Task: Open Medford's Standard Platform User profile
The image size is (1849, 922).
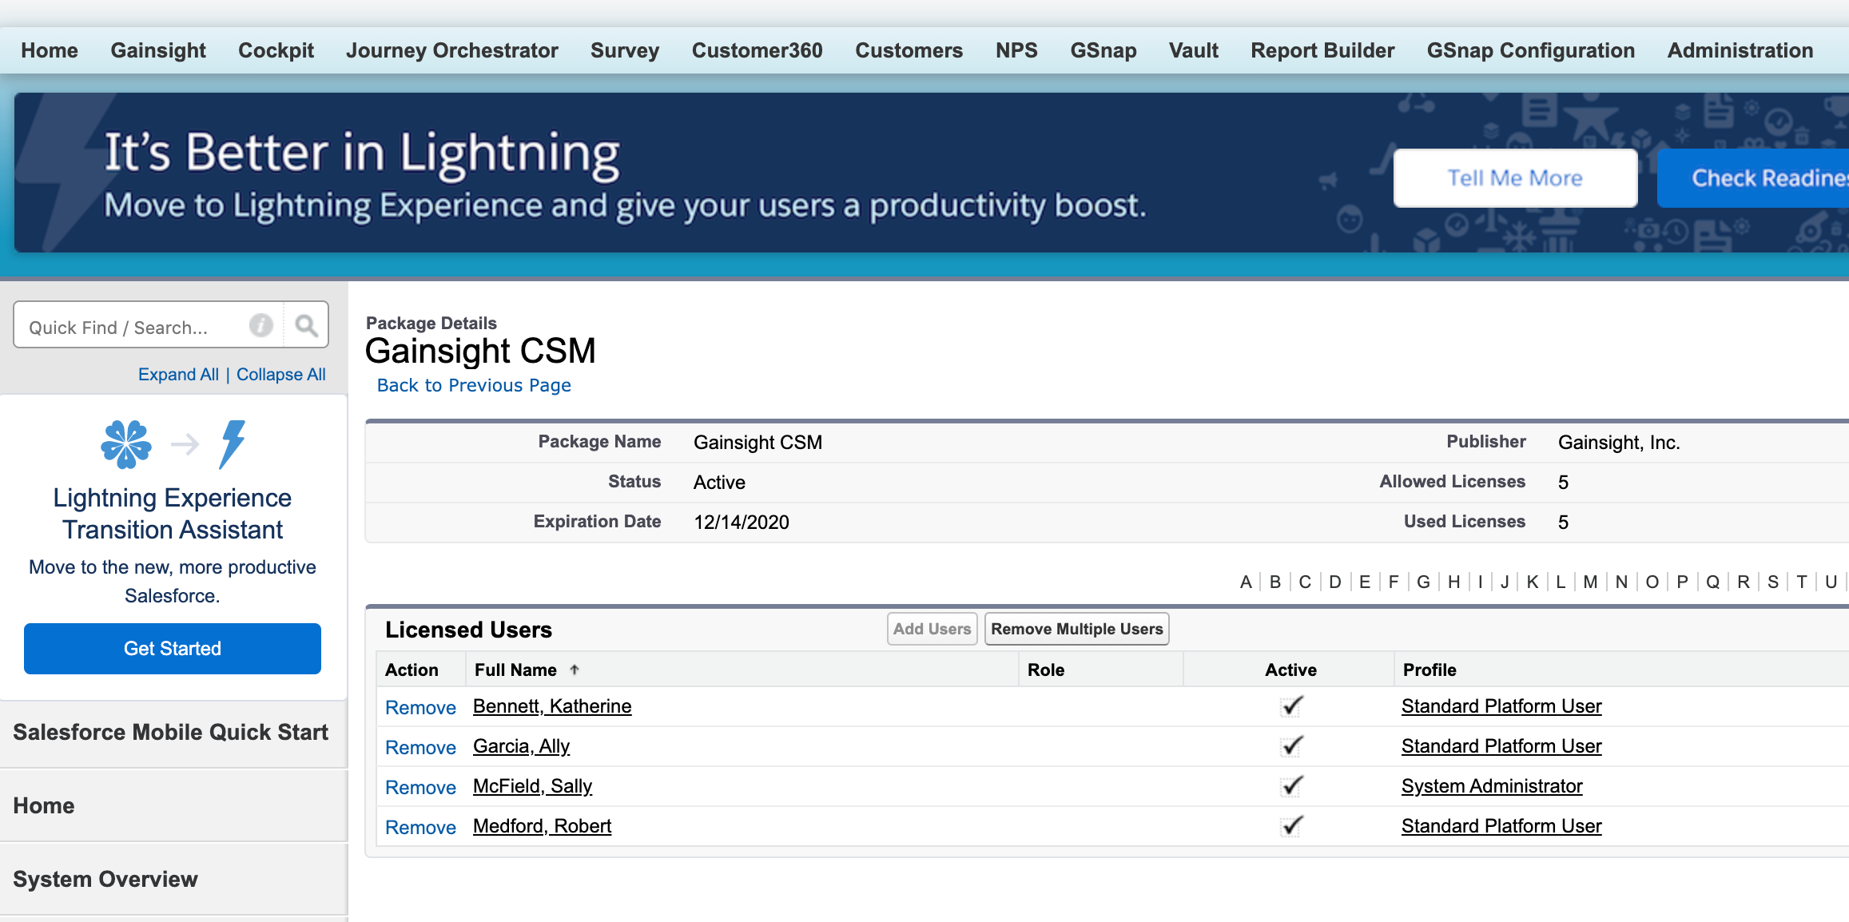Action: tap(1501, 826)
